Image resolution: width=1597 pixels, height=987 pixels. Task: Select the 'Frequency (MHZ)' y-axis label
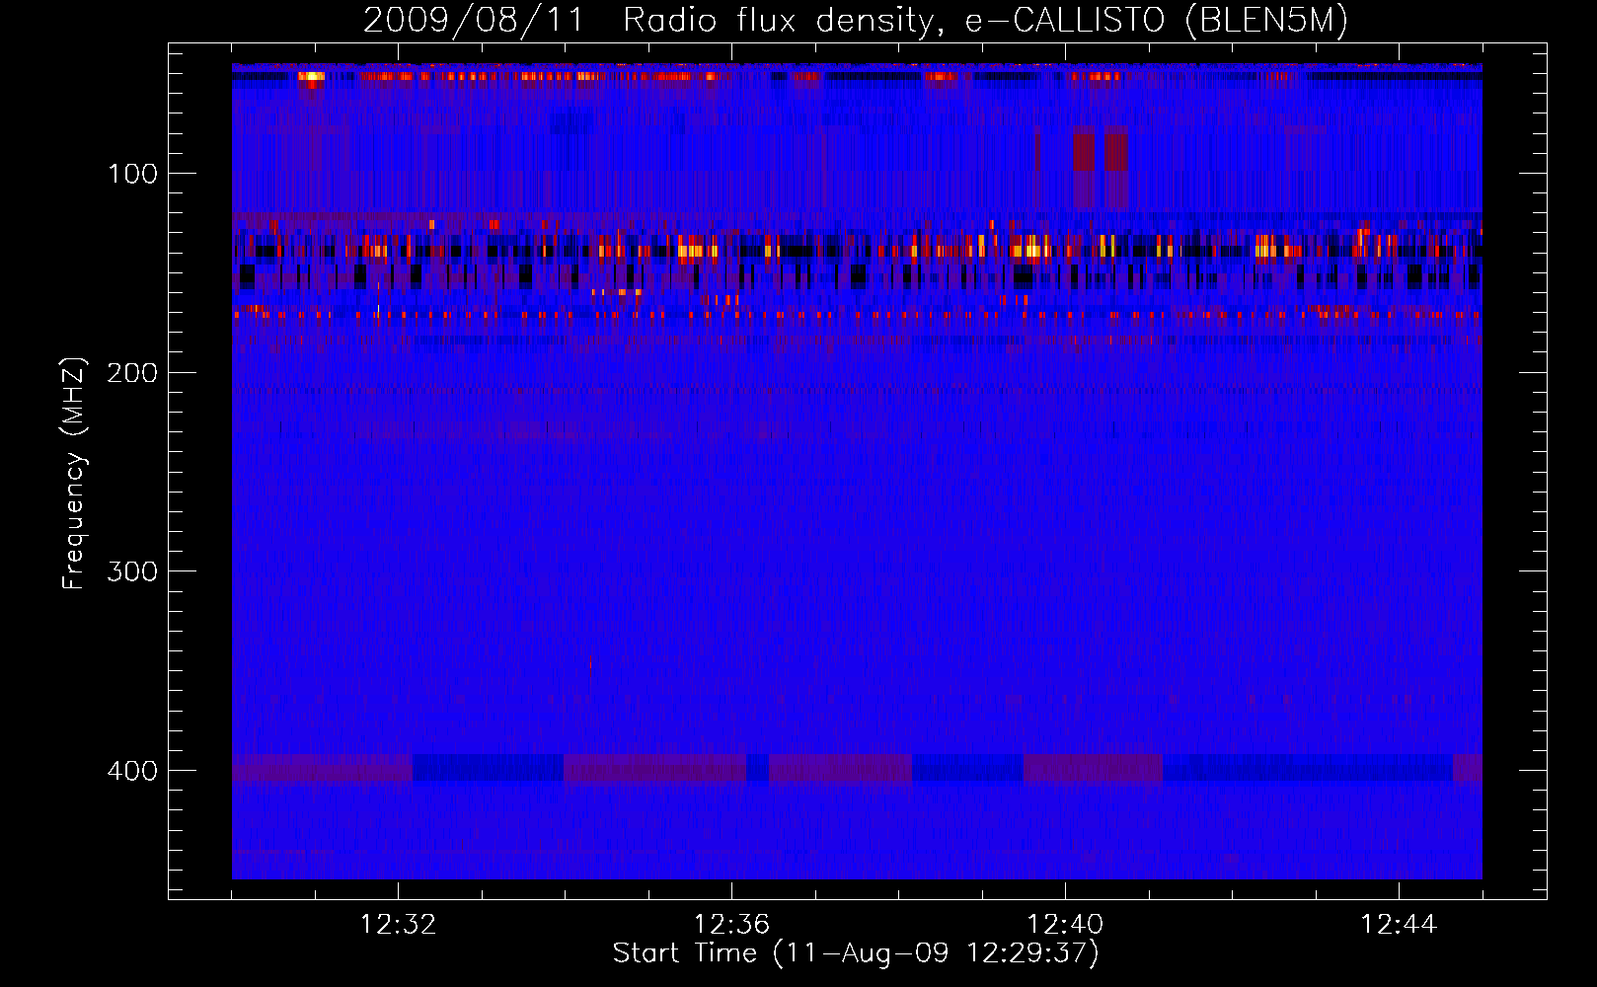74,473
